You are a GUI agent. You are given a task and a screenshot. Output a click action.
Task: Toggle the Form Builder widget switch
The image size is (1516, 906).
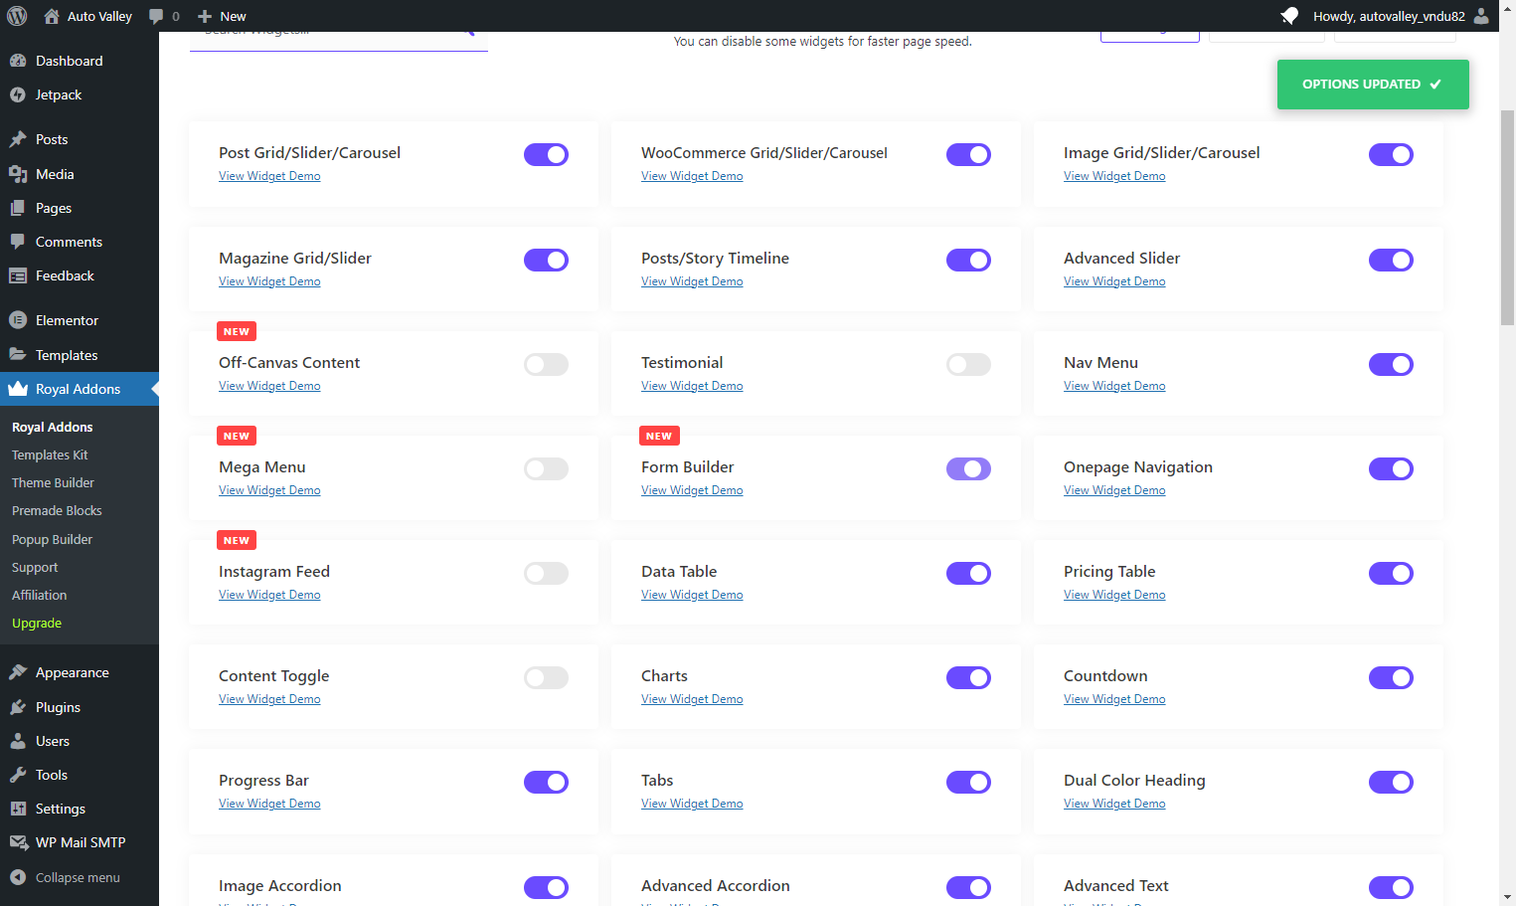[x=968, y=468]
